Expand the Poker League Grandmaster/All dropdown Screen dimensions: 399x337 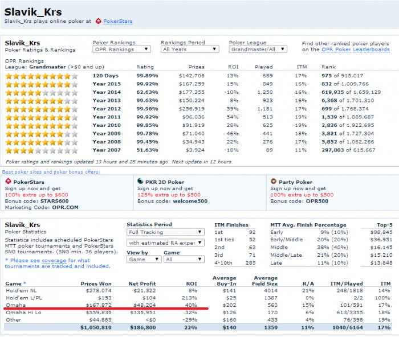click(258, 50)
